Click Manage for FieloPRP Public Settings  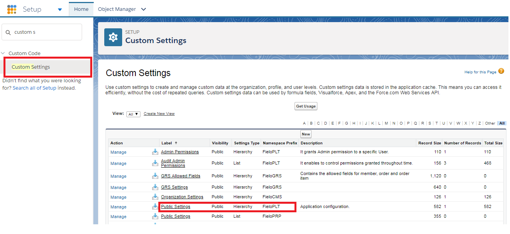point(118,217)
